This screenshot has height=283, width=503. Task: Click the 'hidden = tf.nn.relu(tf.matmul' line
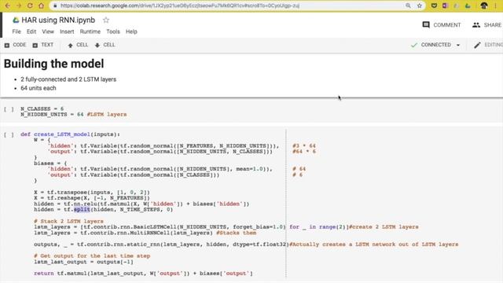pyautogui.click(x=141, y=204)
